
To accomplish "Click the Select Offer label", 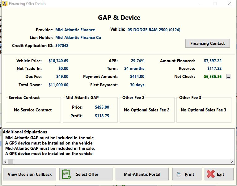I will pos(87,174).
